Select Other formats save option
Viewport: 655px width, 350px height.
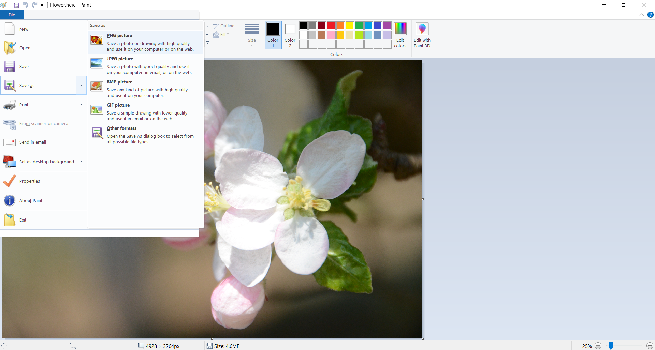click(121, 128)
